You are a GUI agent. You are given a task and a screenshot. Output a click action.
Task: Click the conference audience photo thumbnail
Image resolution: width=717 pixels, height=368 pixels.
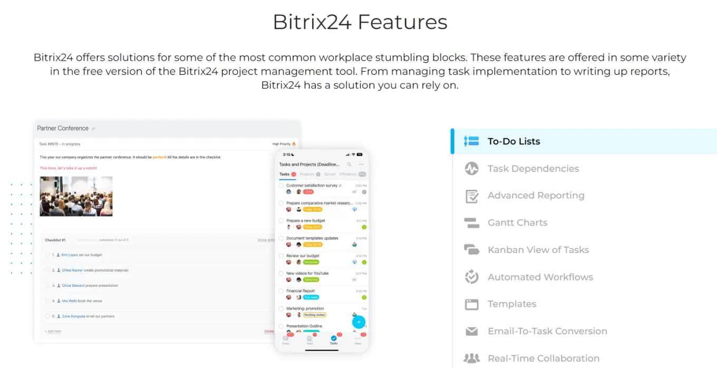(x=76, y=196)
